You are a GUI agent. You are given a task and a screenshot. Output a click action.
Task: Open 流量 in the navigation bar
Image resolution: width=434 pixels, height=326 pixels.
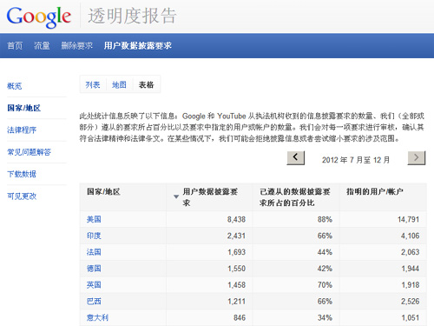click(x=42, y=46)
